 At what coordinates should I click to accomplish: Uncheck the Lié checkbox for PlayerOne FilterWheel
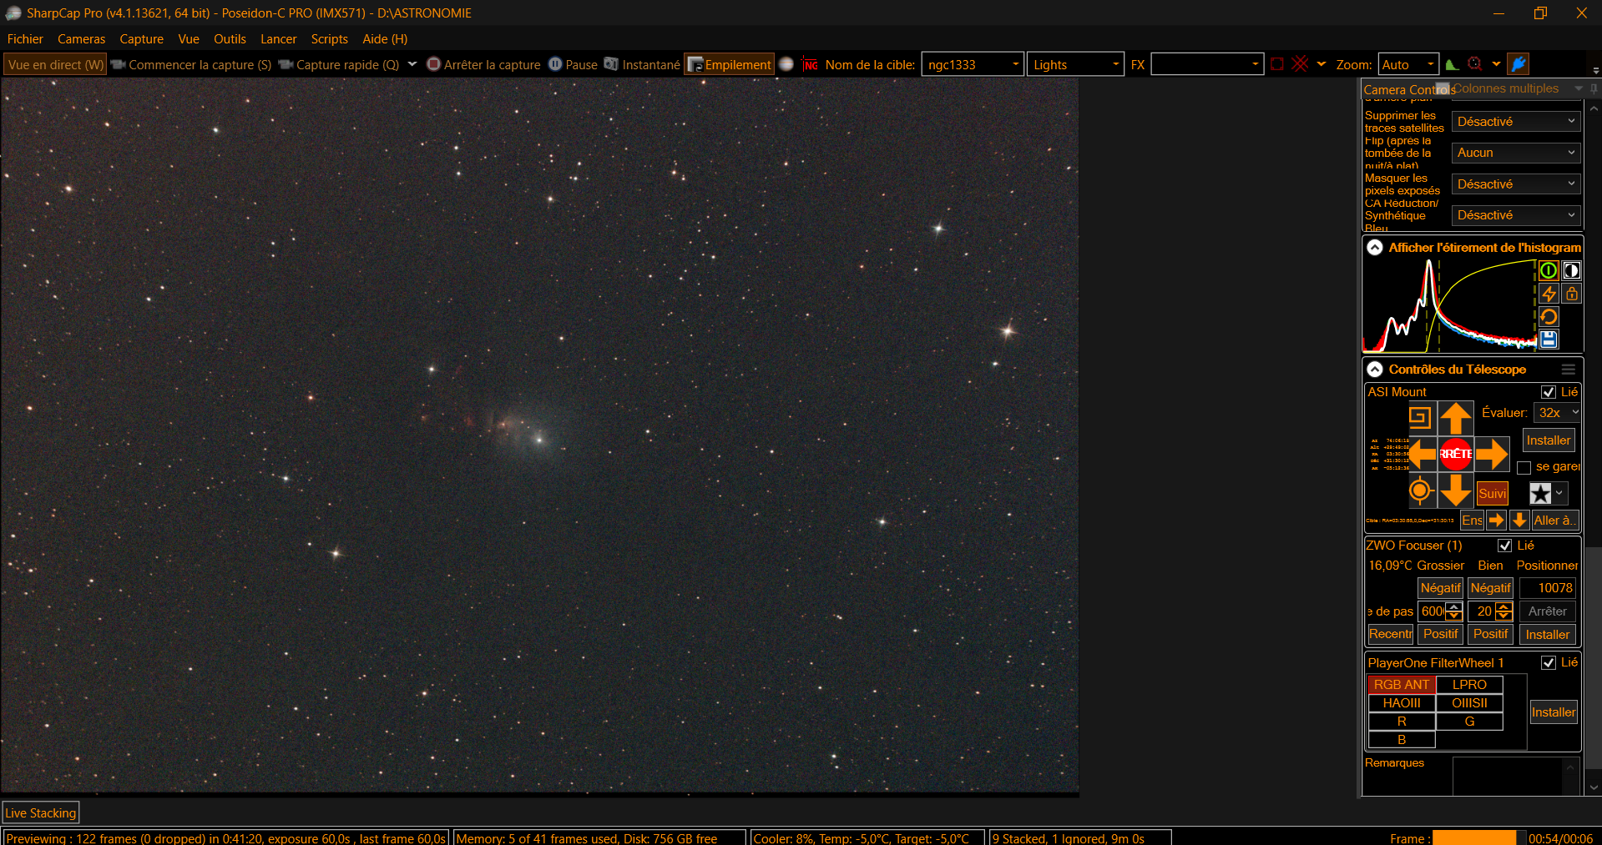point(1549,662)
